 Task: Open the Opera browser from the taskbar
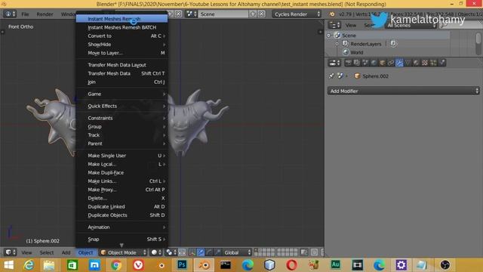291,264
